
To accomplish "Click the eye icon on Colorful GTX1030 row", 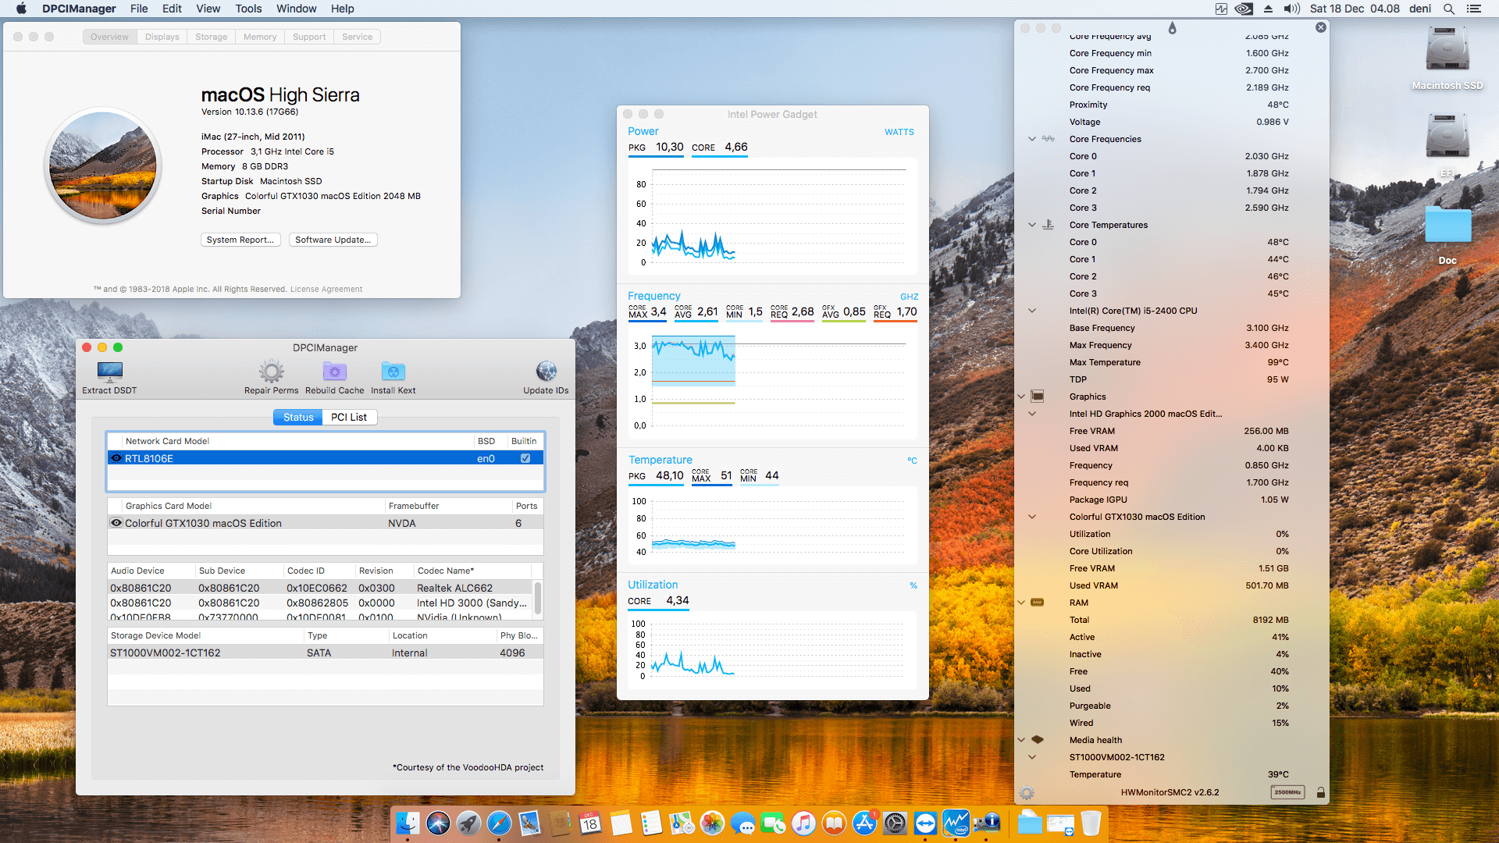I will pyautogui.click(x=116, y=523).
